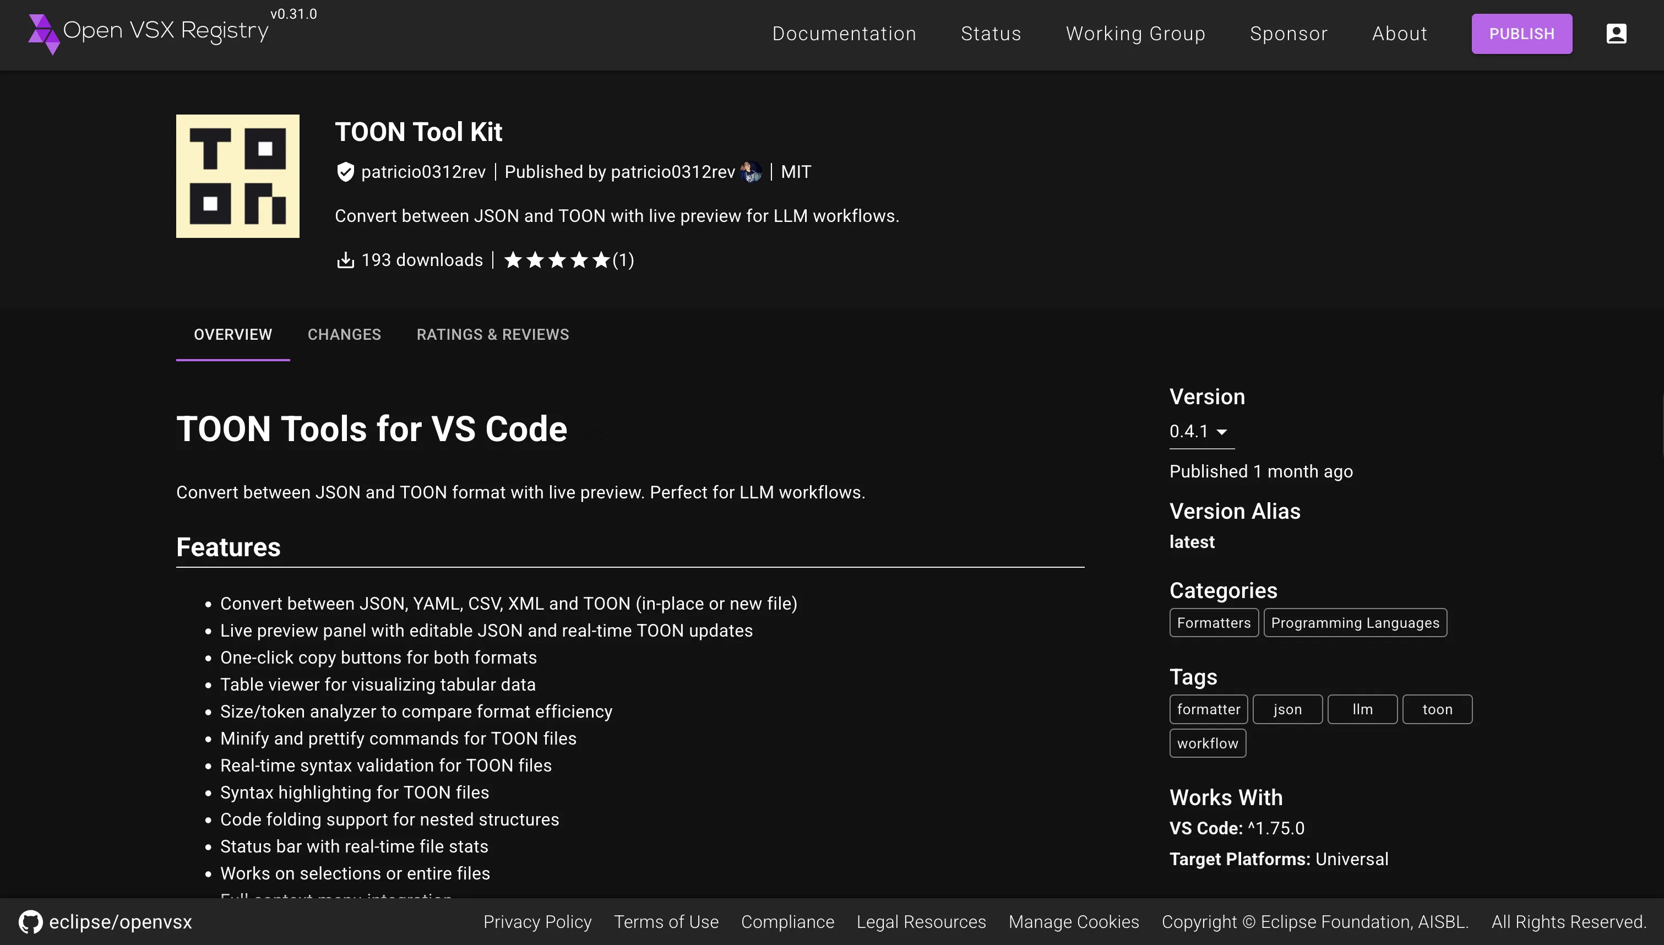Click 'Minify and prettify commands for TOON files'
The image size is (1664, 945).
click(x=398, y=738)
